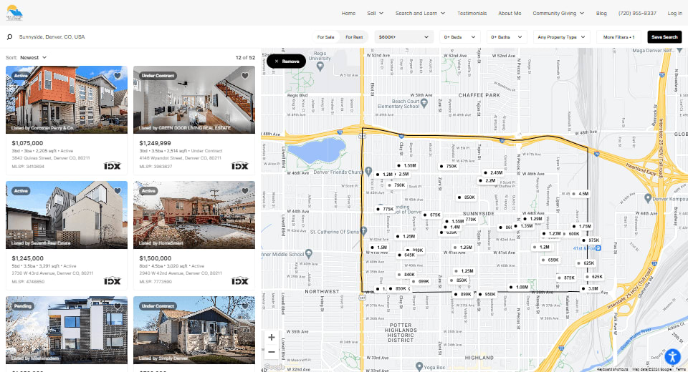688x372 pixels.
Task: Click the St. Catherine Of Siena map pin
Action: pyautogui.click(x=363, y=230)
